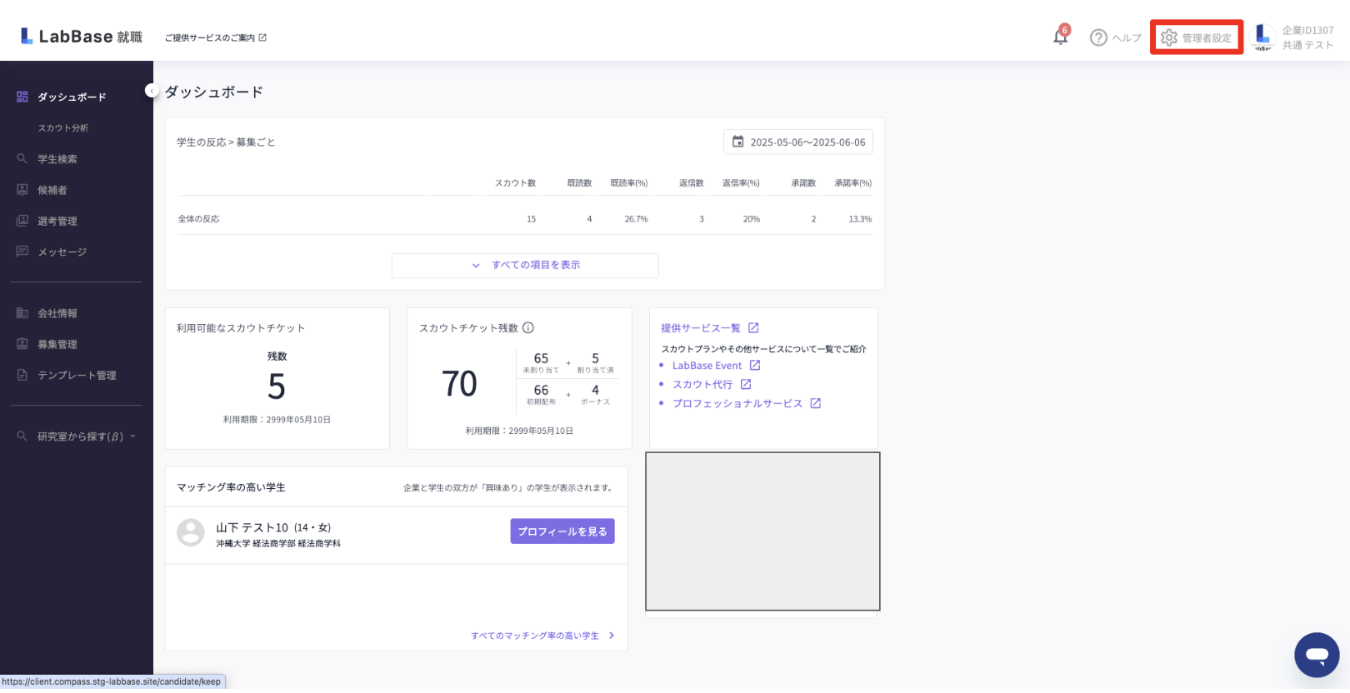This screenshot has height=693, width=1350.
Task: Collapse the left sidebar
Action: 151,91
